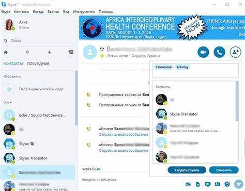Open the Беседа menu

tap(38, 12)
